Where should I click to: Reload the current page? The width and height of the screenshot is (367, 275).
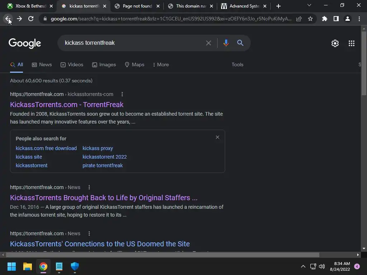31,19
